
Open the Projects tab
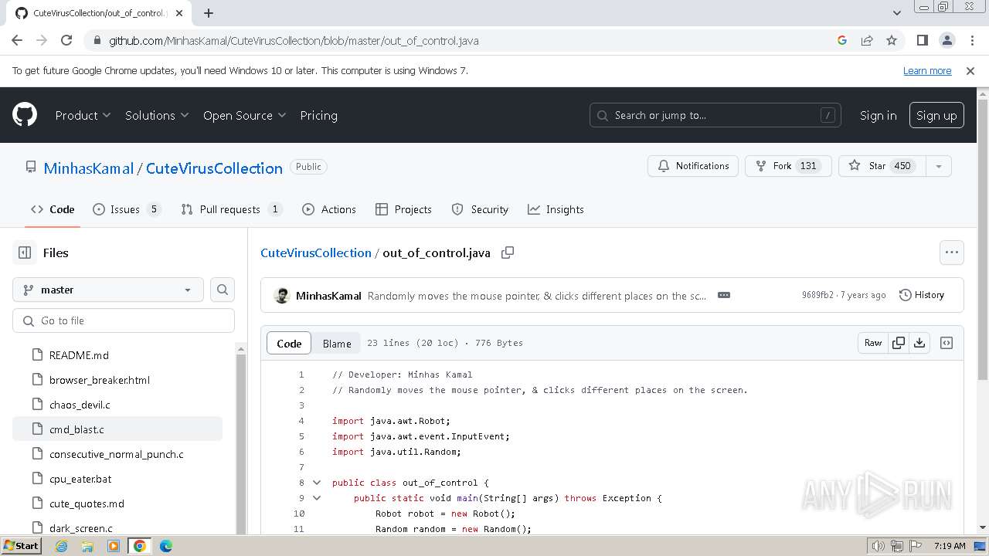[403, 209]
